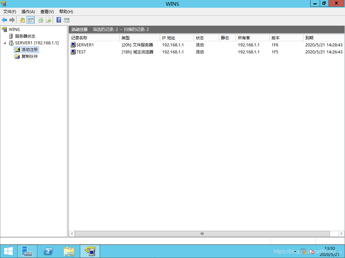
Task: Select the WINS root tree item
Action: [x=14, y=30]
